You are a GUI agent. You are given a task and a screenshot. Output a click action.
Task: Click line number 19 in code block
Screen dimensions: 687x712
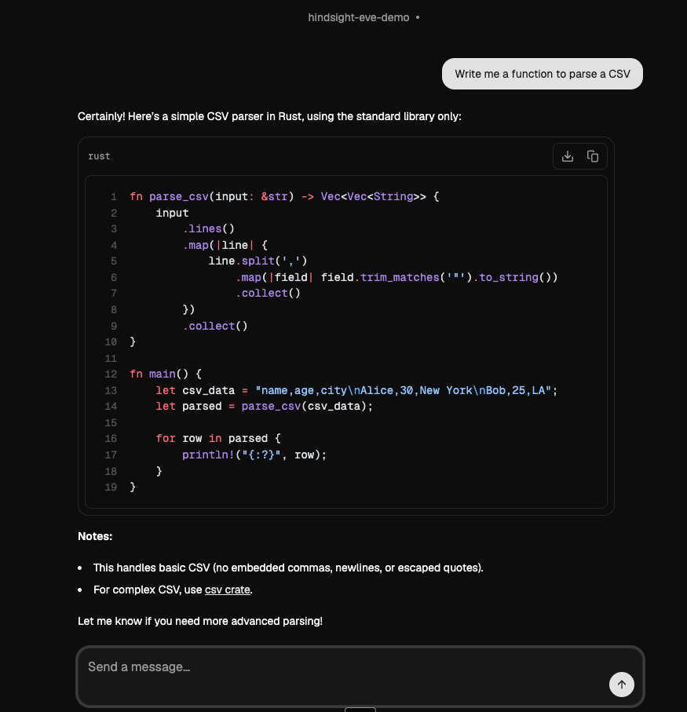(x=111, y=487)
